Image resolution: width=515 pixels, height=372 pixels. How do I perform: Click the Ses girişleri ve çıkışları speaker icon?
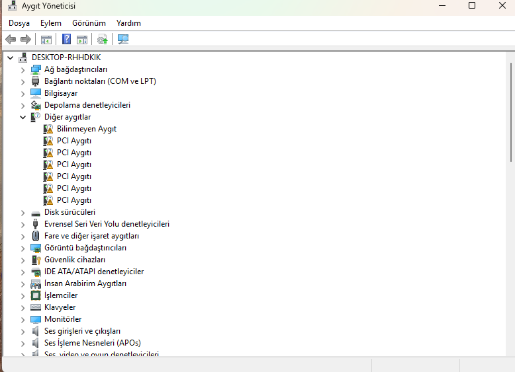click(x=36, y=331)
